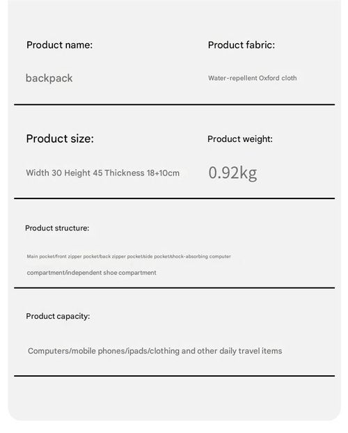Click the 'Product name:' heading
The width and height of the screenshot is (348, 433).
pos(59,45)
